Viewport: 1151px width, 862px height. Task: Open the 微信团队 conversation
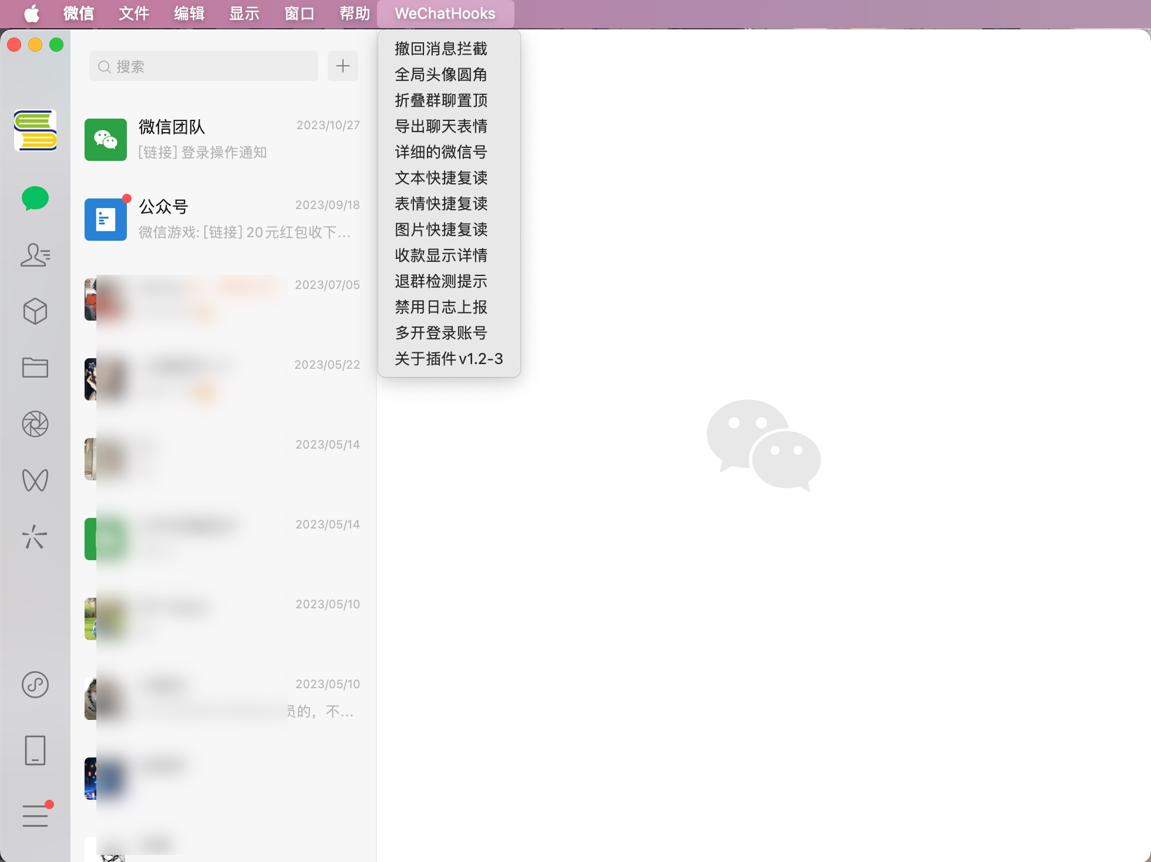(x=223, y=140)
